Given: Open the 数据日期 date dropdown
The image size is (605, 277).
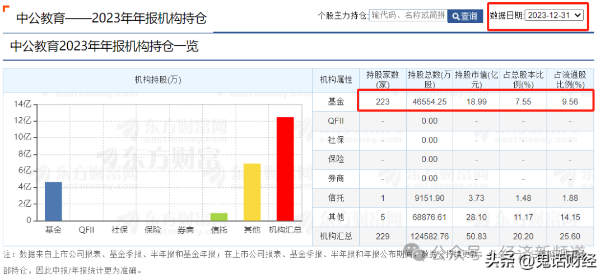Looking at the screenshot, I should tap(554, 15).
